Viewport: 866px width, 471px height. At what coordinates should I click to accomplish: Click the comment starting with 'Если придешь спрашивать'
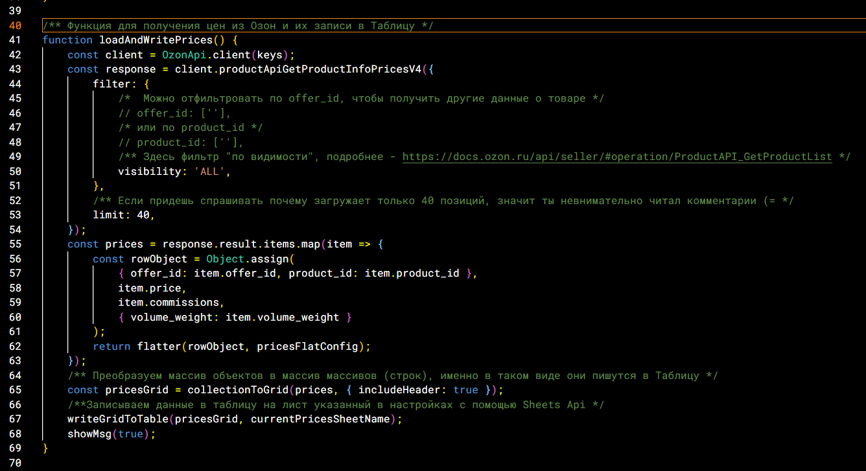pyautogui.click(x=443, y=201)
